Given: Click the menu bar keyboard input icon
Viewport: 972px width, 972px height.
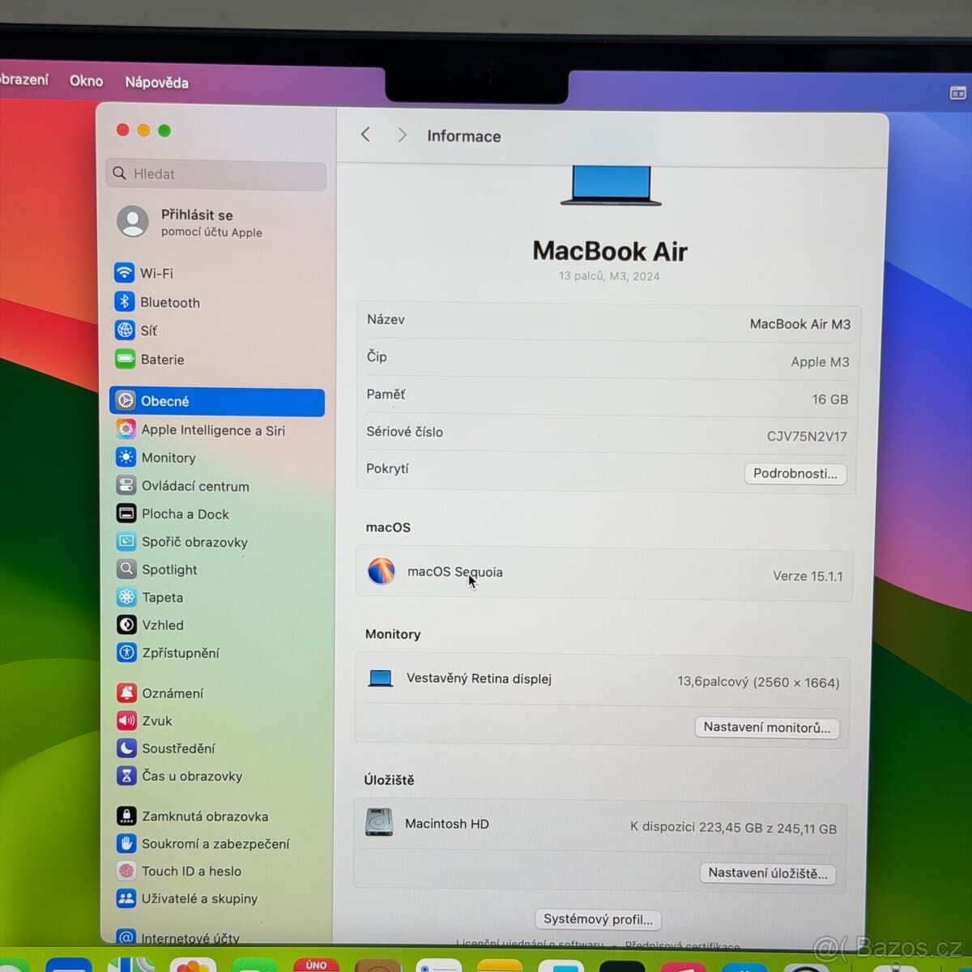Looking at the screenshot, I should [x=957, y=93].
